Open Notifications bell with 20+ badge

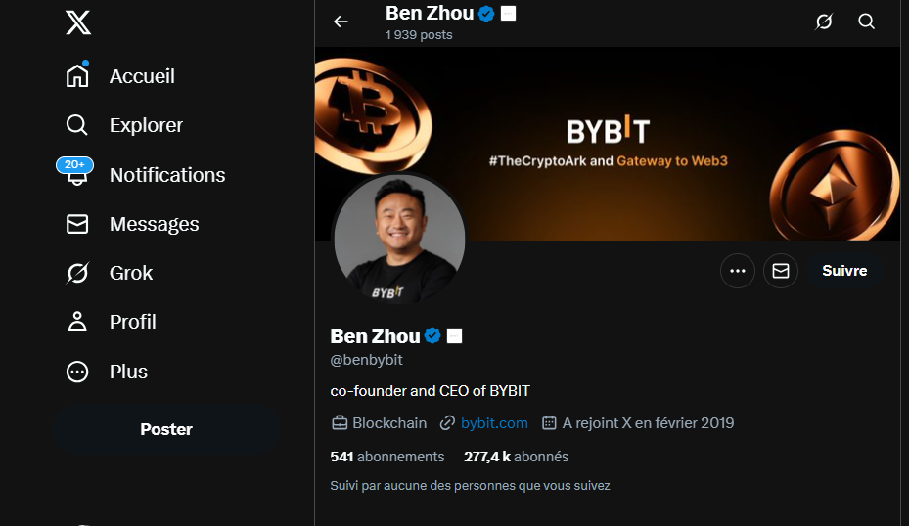tap(76, 175)
